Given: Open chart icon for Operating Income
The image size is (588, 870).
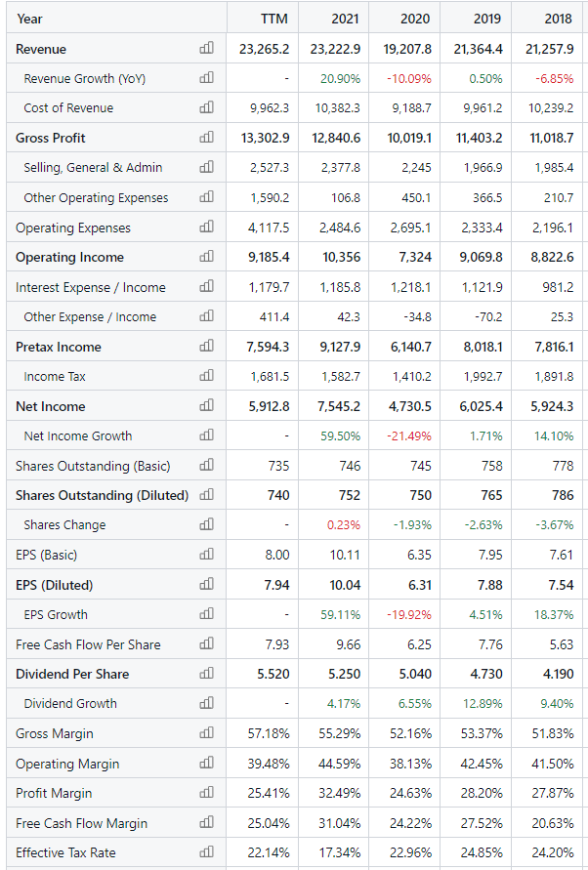Looking at the screenshot, I should (x=206, y=257).
